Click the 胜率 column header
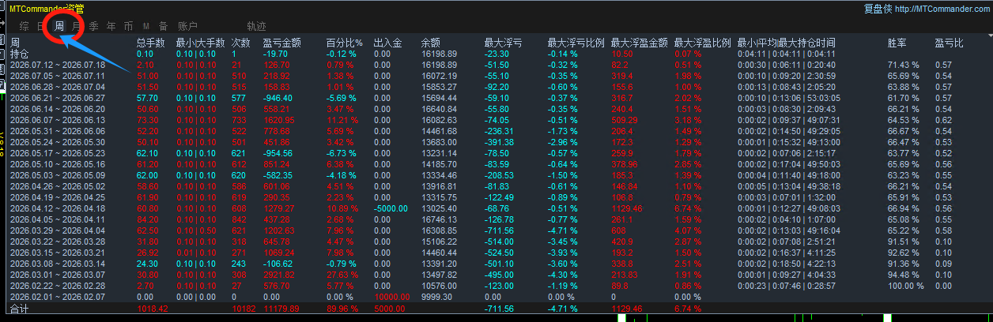The height and width of the screenshot is (322, 993). (x=897, y=43)
